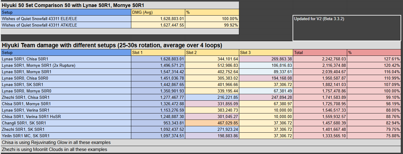Click 'Wishes of Quiet Snowfall 43311 ATK/ELE' cell
Image resolution: width=403 pixels, height=154 pixels.
(66, 25)
